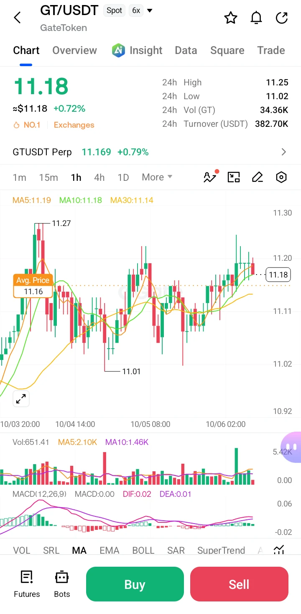301x614 pixels.
Task: Tap the 24h High value 11.25
Action: point(277,82)
